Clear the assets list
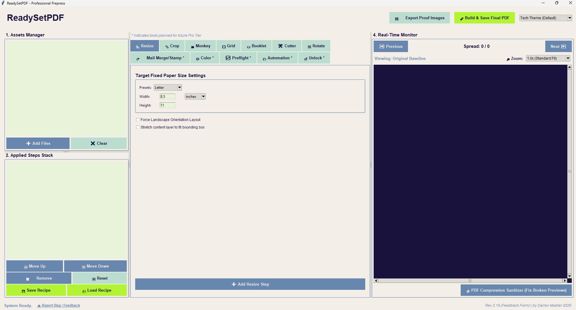This screenshot has height=310, width=576. 99,143
